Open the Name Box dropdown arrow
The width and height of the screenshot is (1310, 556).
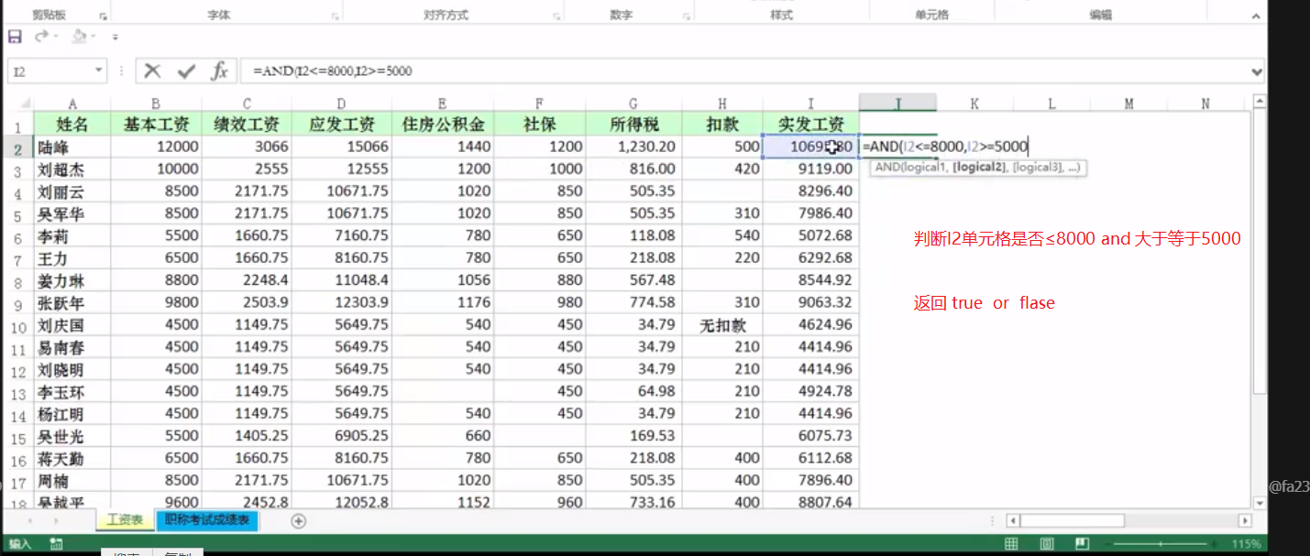tap(99, 71)
